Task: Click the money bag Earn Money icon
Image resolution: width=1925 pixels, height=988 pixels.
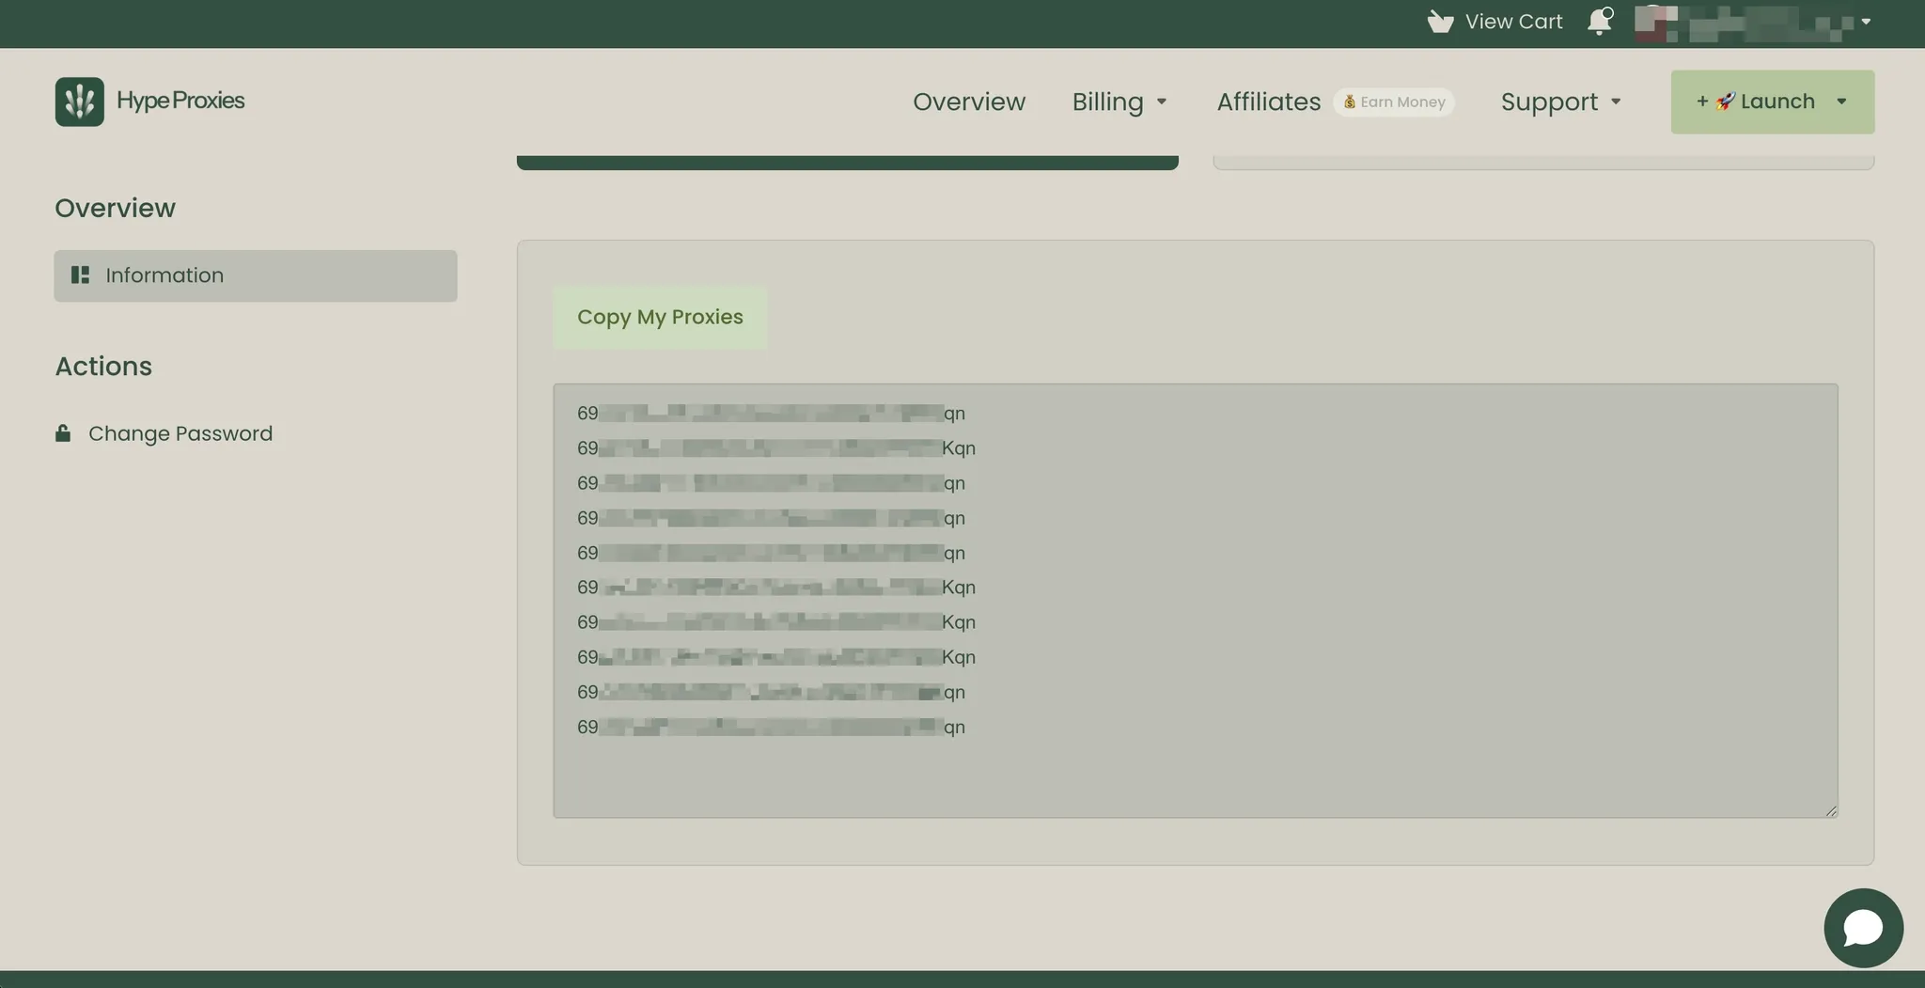Action: tap(1348, 102)
